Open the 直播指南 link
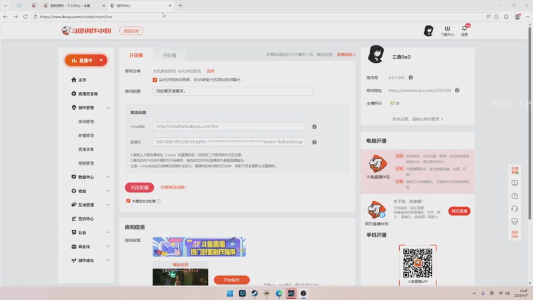 tap(346, 55)
